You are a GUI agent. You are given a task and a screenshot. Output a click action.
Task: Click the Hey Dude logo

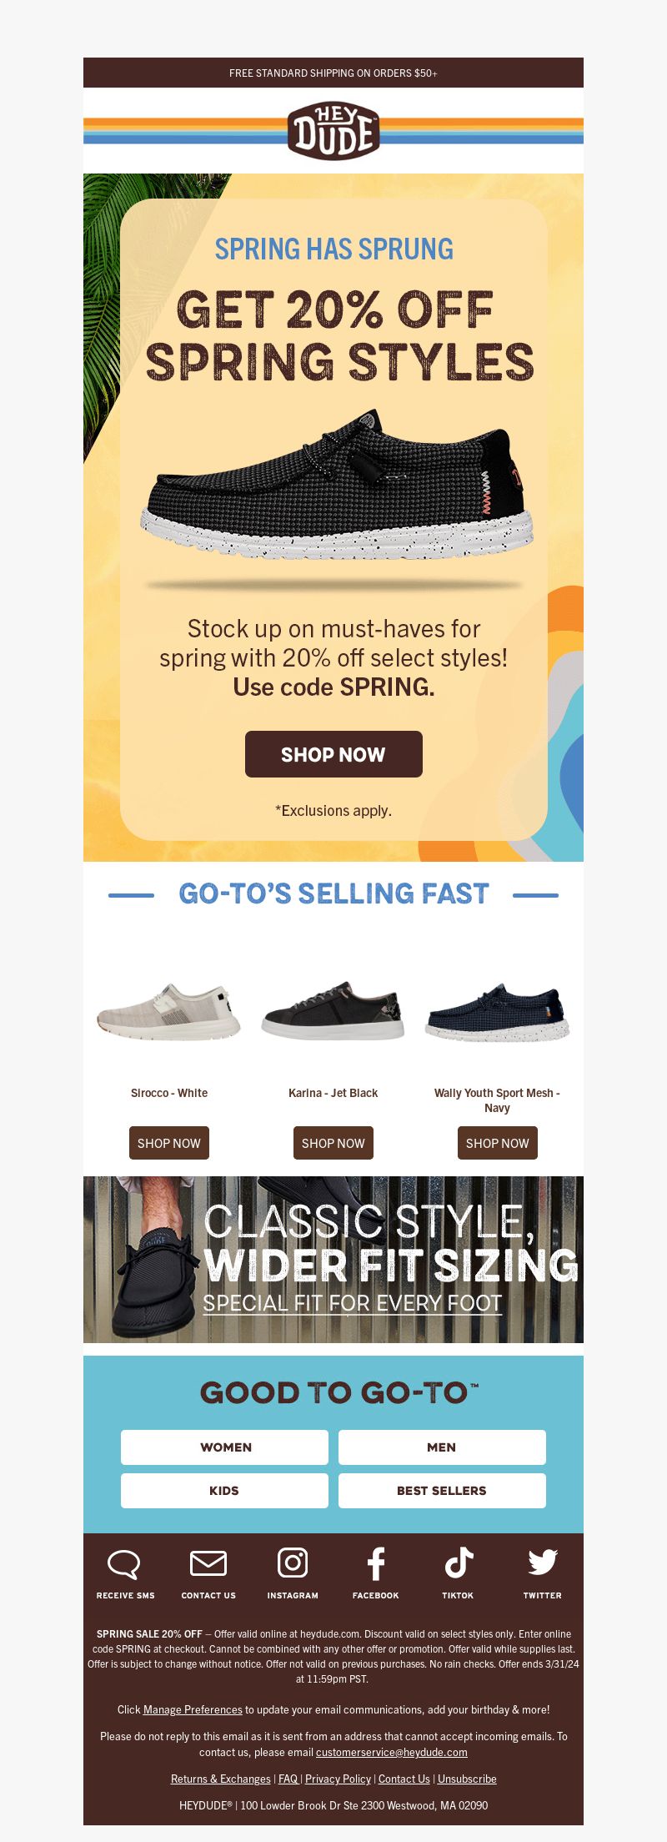[333, 131]
